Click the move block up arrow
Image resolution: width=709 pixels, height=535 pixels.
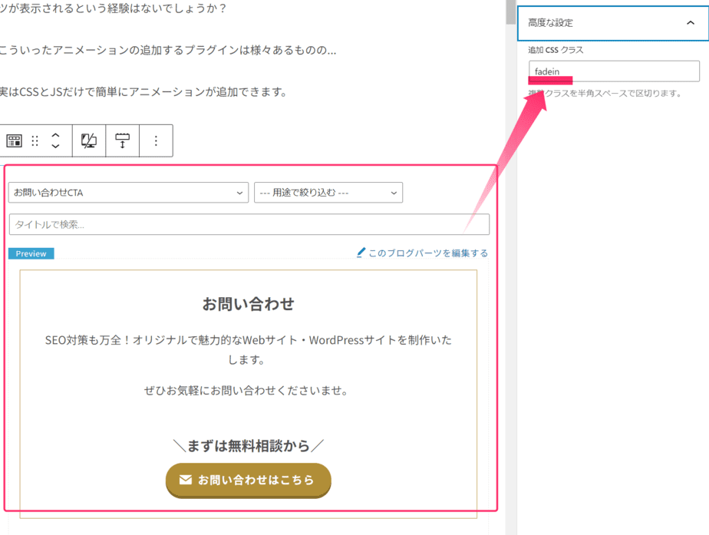click(x=54, y=134)
